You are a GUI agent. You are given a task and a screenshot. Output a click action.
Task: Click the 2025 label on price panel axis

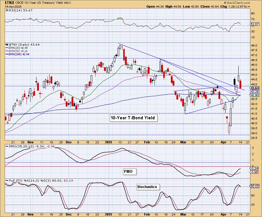(109, 142)
